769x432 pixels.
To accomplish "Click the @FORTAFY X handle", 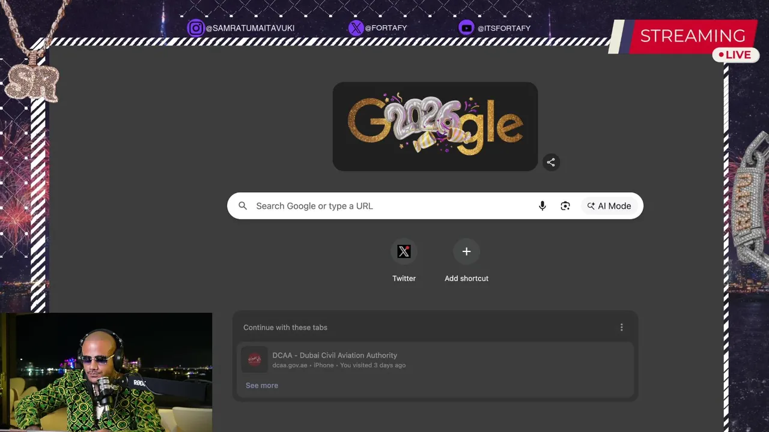I will [386, 28].
